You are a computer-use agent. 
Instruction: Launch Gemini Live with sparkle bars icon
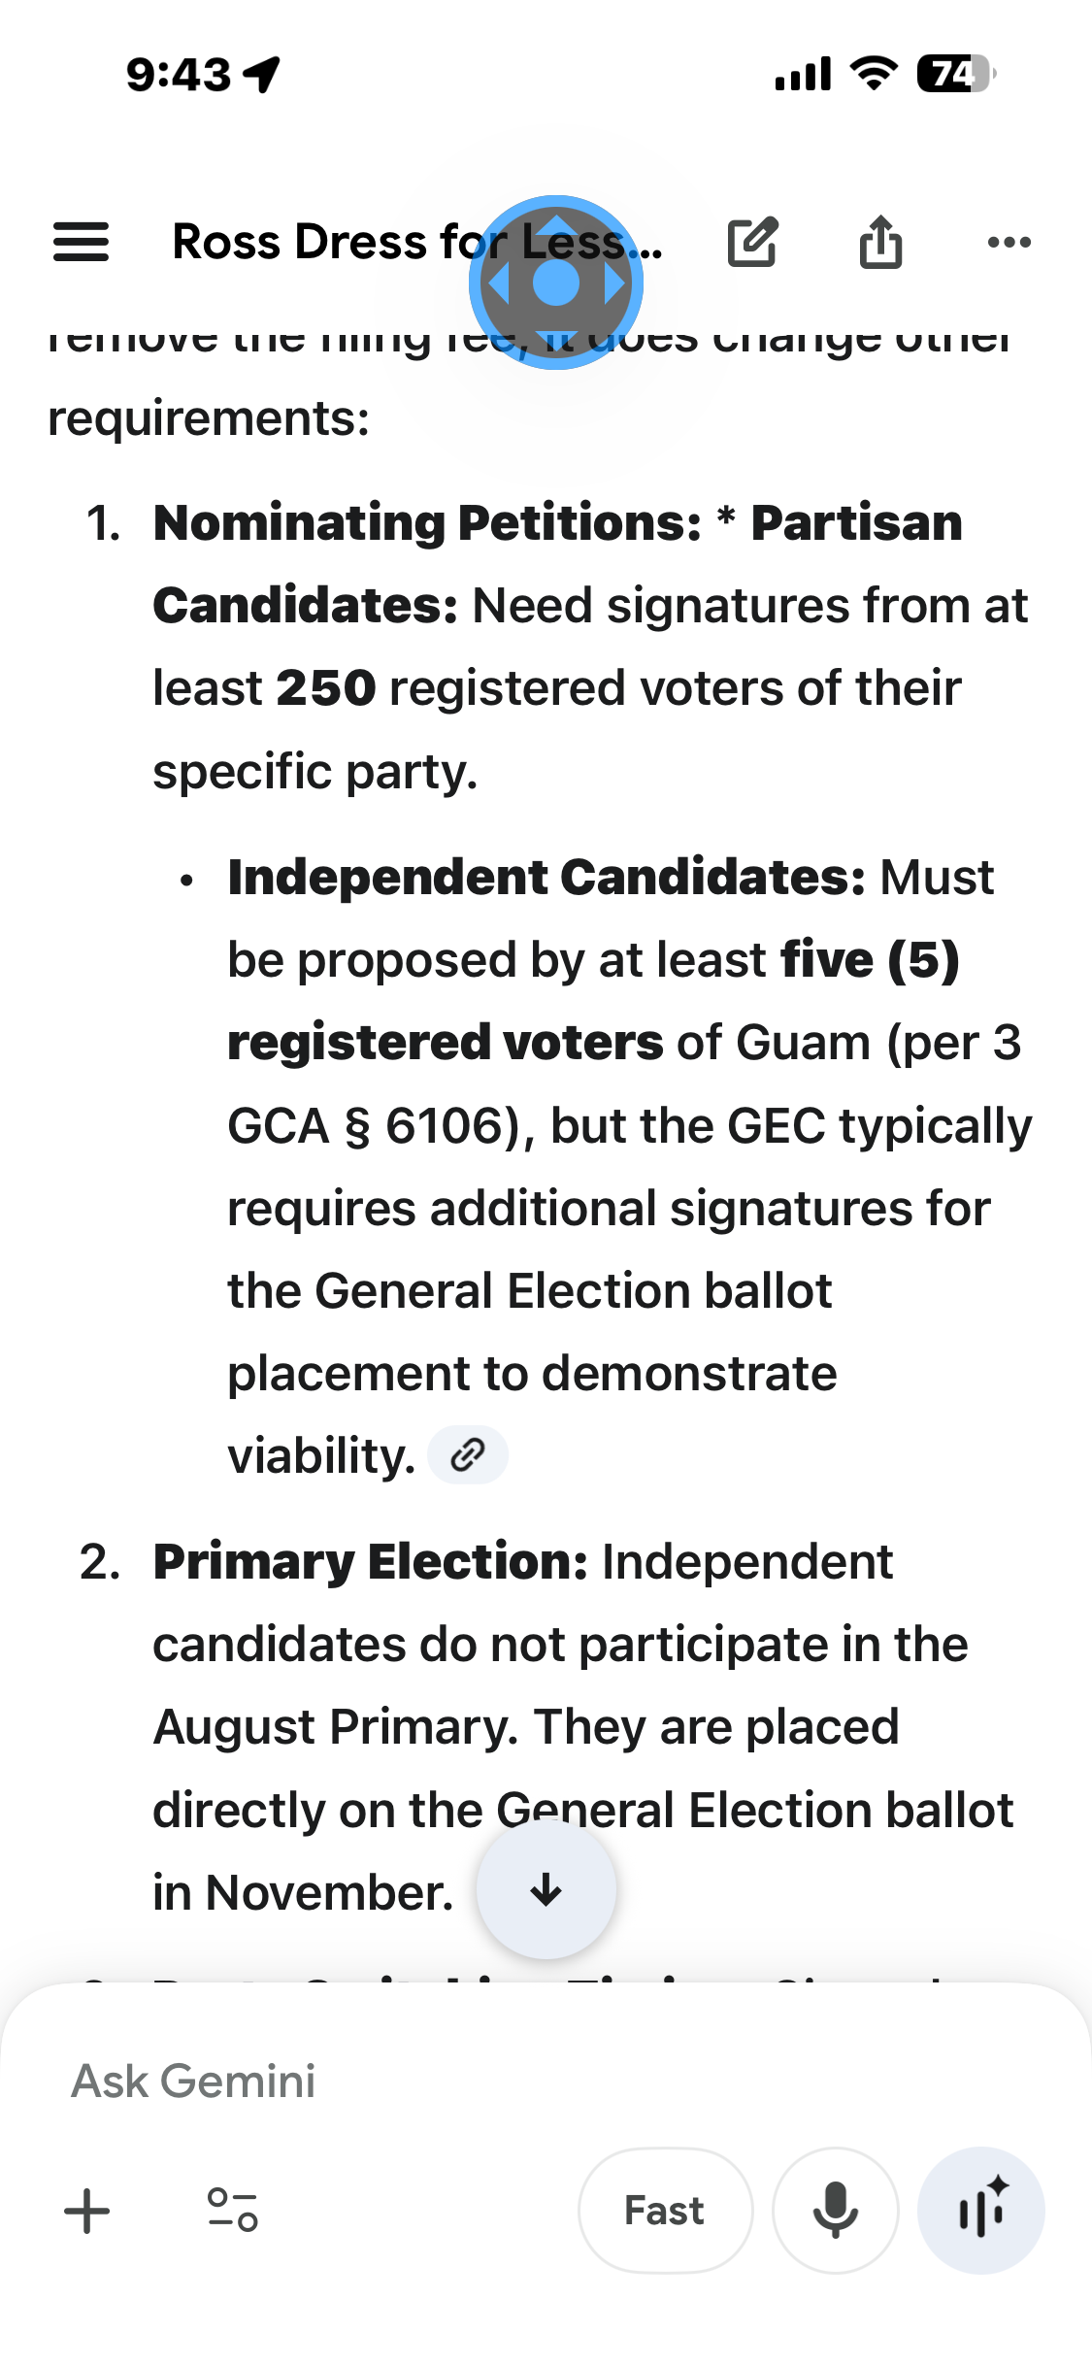coord(981,2211)
